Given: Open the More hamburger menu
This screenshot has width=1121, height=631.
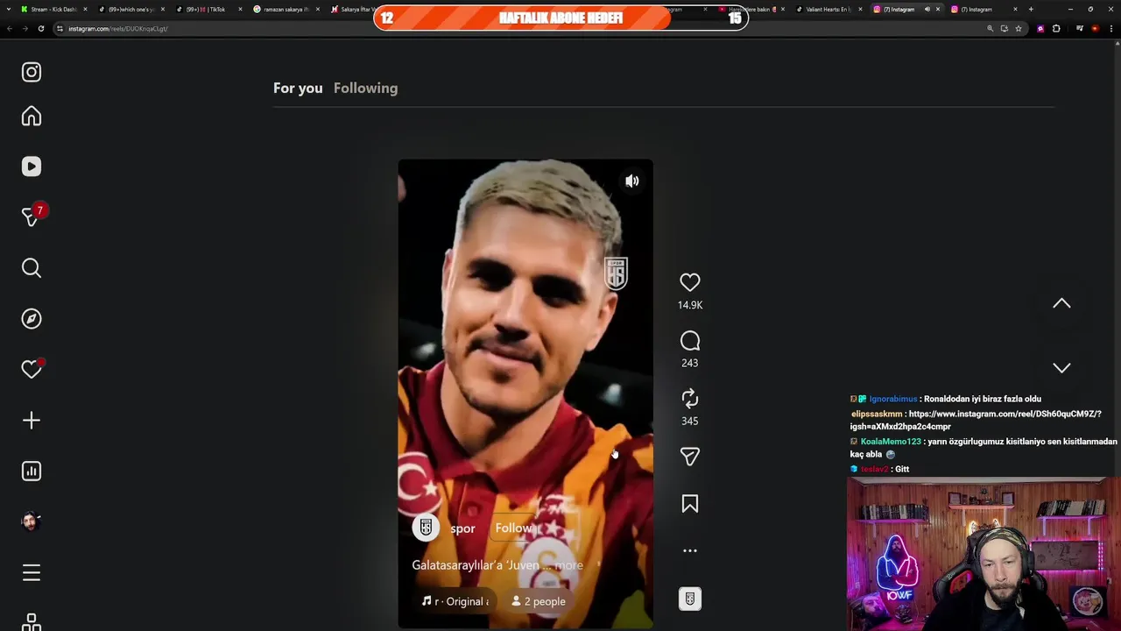Looking at the screenshot, I should pyautogui.click(x=32, y=572).
